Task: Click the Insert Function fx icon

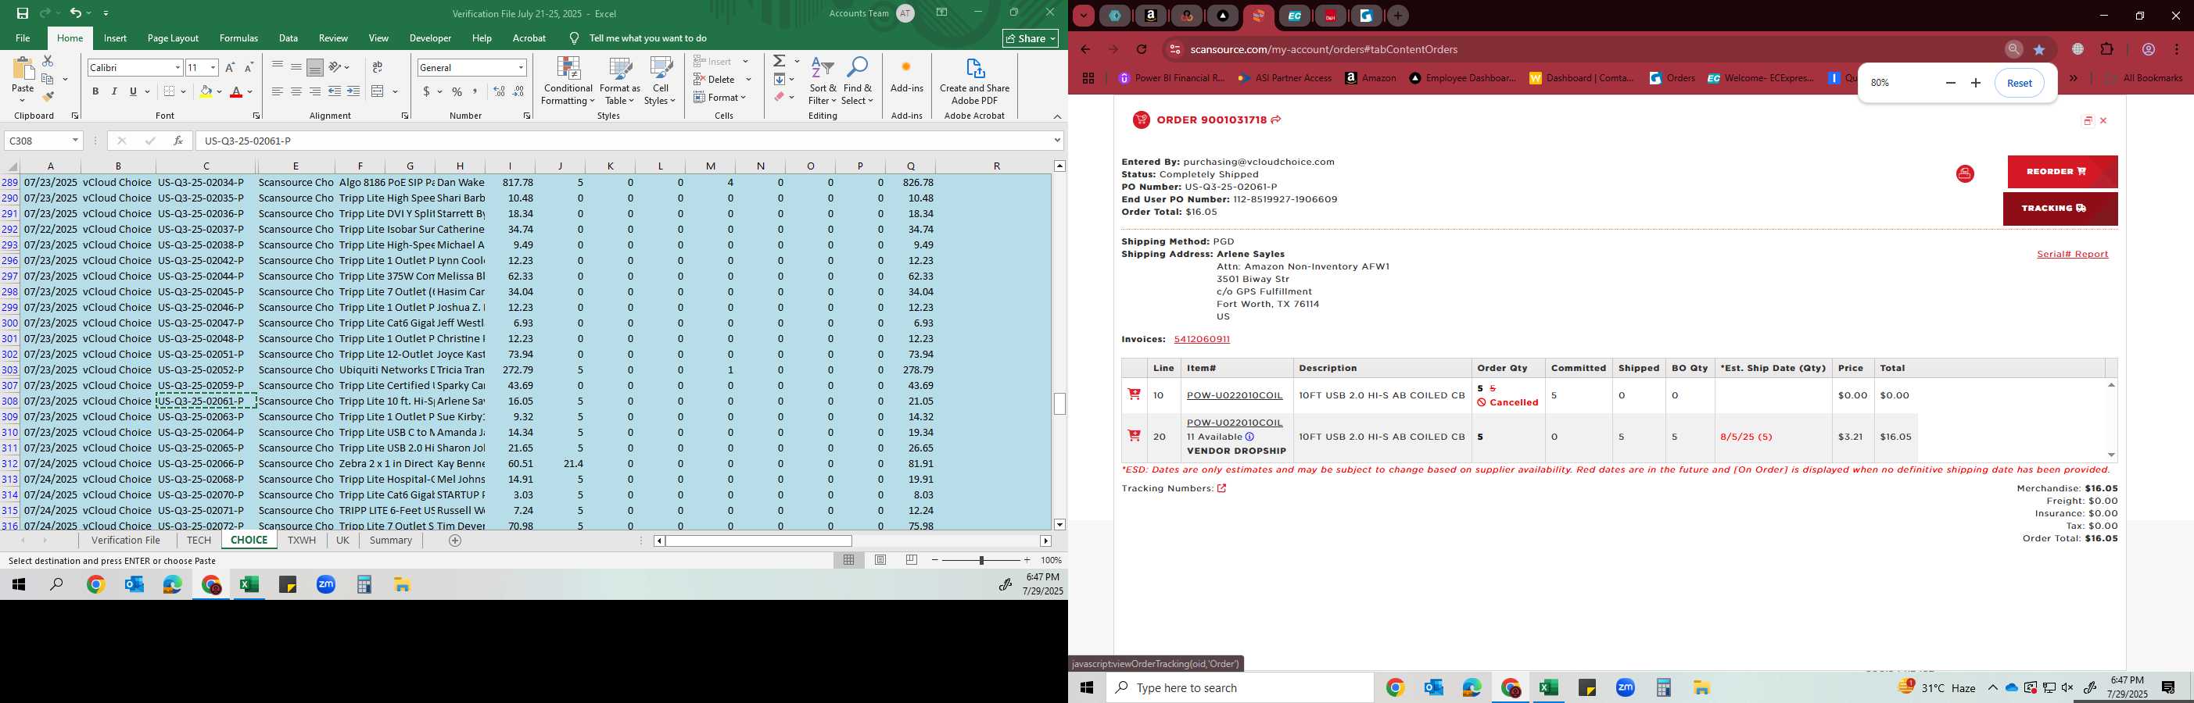Action: 177,141
